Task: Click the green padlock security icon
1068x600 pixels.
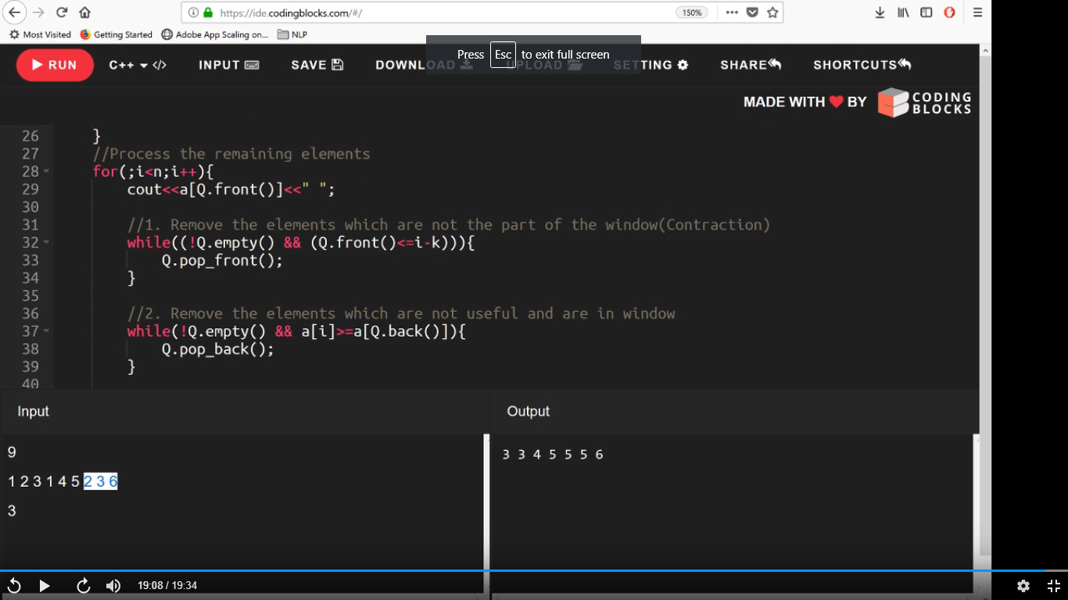Action: [208, 12]
